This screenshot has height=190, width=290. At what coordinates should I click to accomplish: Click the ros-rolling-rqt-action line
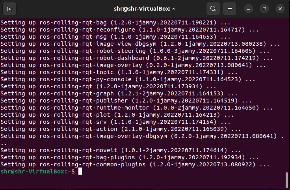121,129
